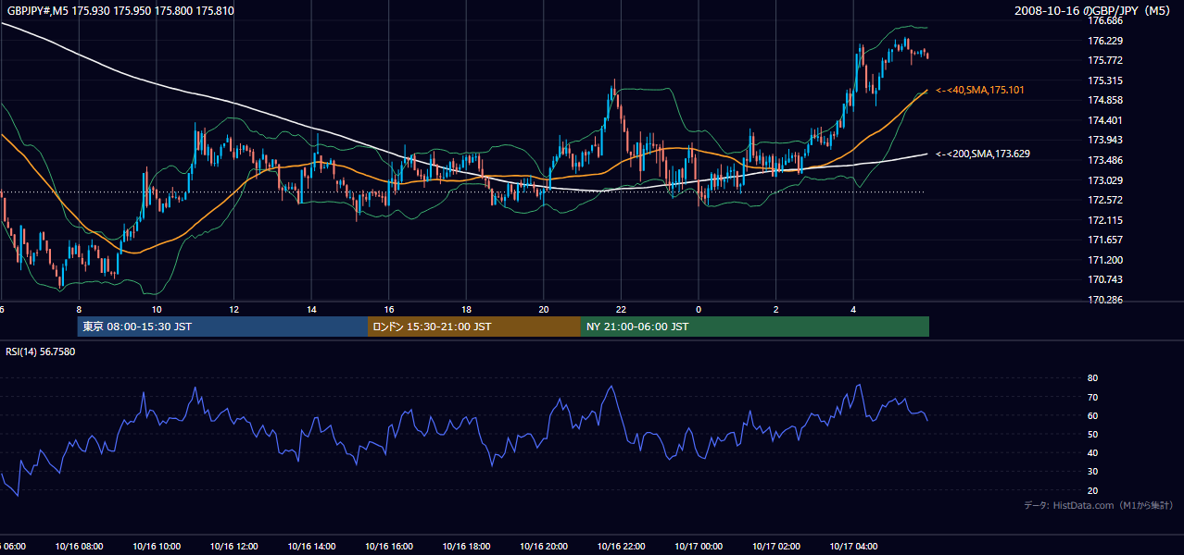Image resolution: width=1184 pixels, height=555 pixels.
Task: Click hour label 12 under the price chart
Action: coord(234,310)
